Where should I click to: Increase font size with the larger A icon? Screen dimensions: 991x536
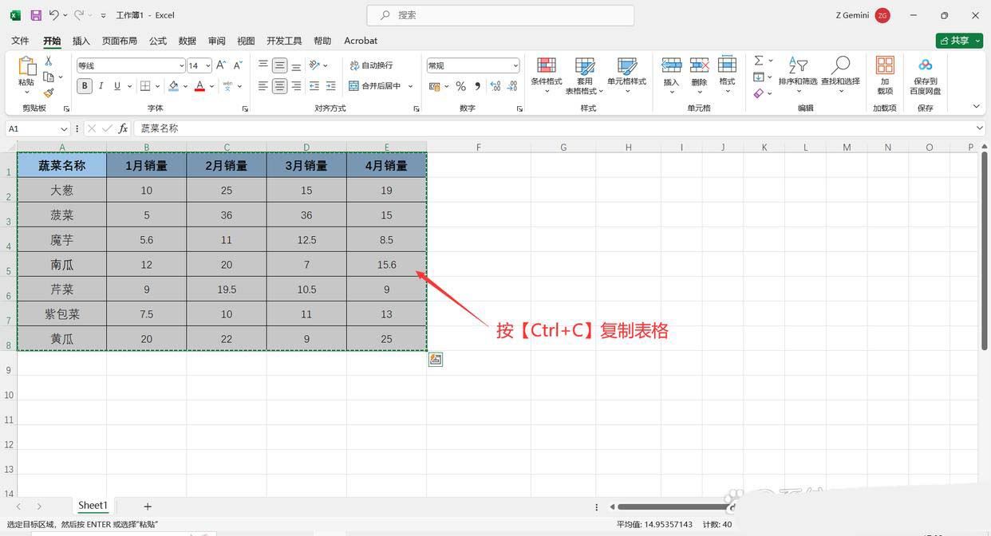pyautogui.click(x=221, y=65)
